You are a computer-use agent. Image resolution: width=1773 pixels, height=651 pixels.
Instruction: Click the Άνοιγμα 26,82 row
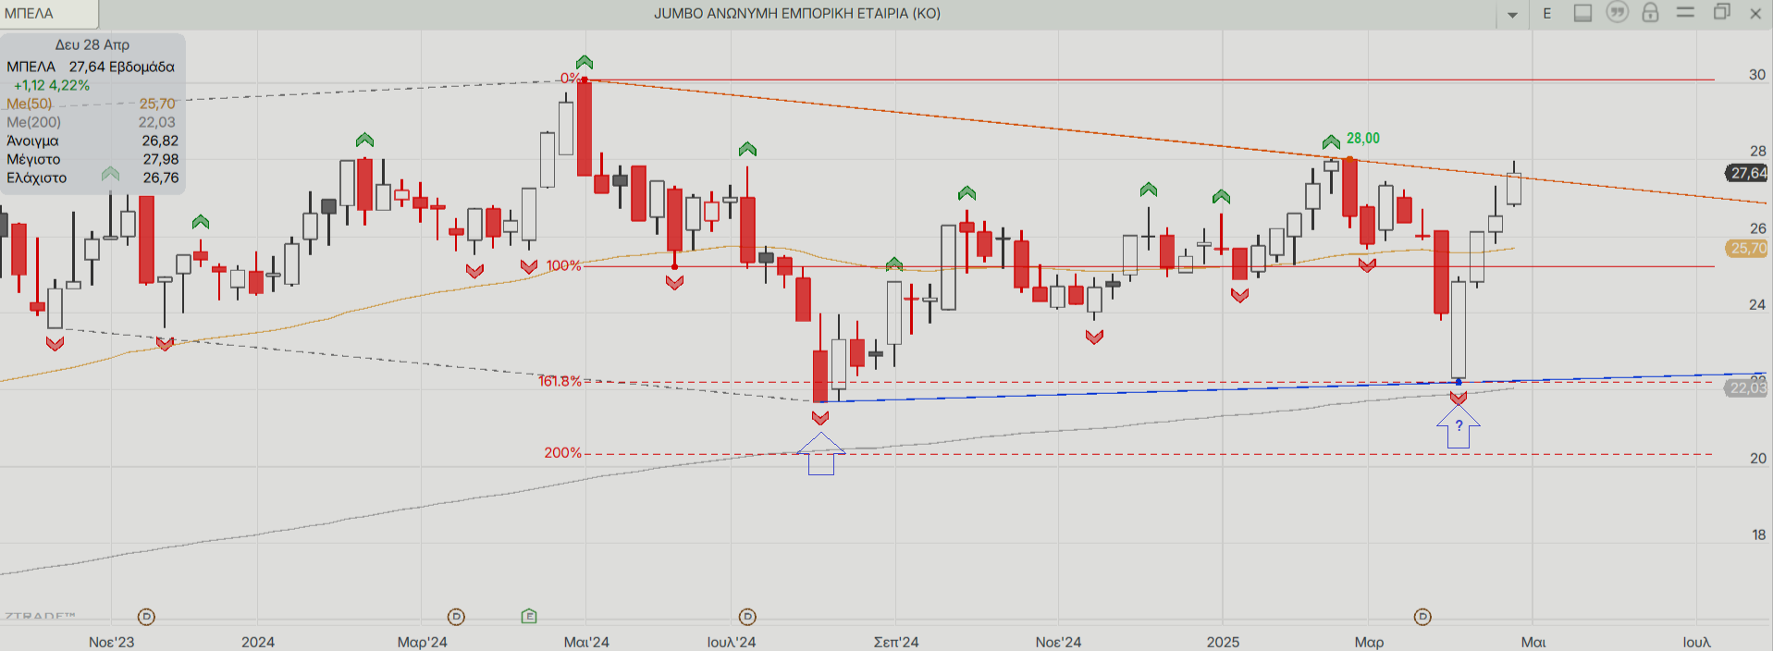tap(91, 141)
